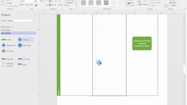187x105 pixels.
Task: Apply Underline formatting
Action: (x=26, y=5)
